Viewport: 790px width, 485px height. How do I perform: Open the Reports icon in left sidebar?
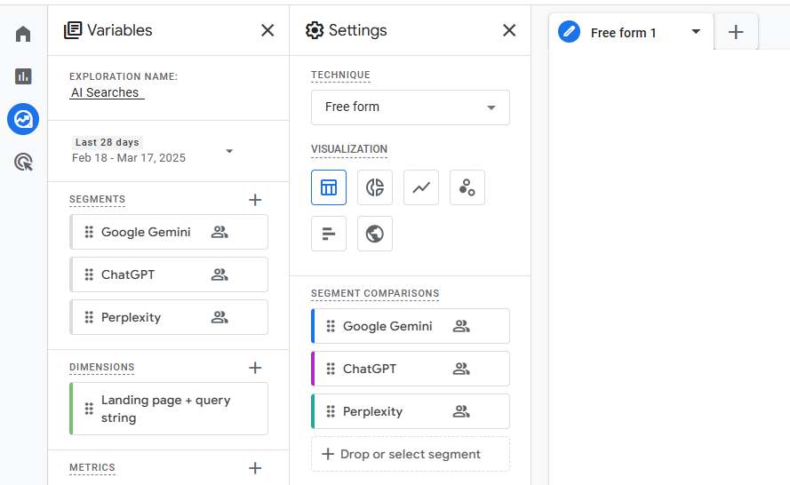23,76
